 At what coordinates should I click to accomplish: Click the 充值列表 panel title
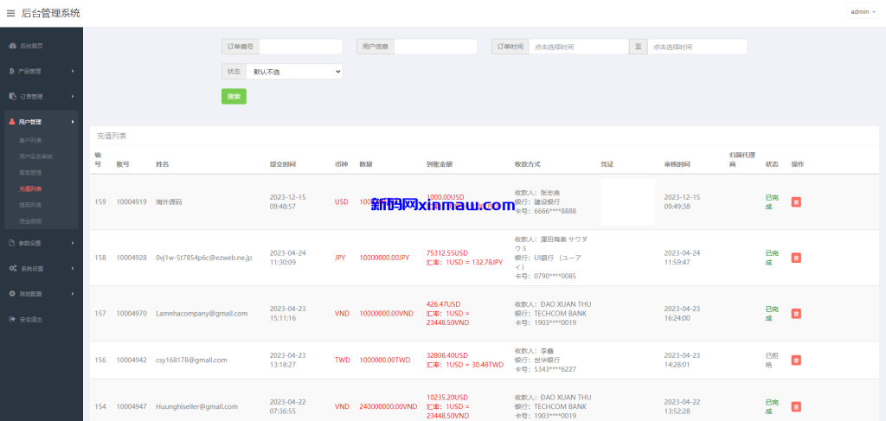112,136
